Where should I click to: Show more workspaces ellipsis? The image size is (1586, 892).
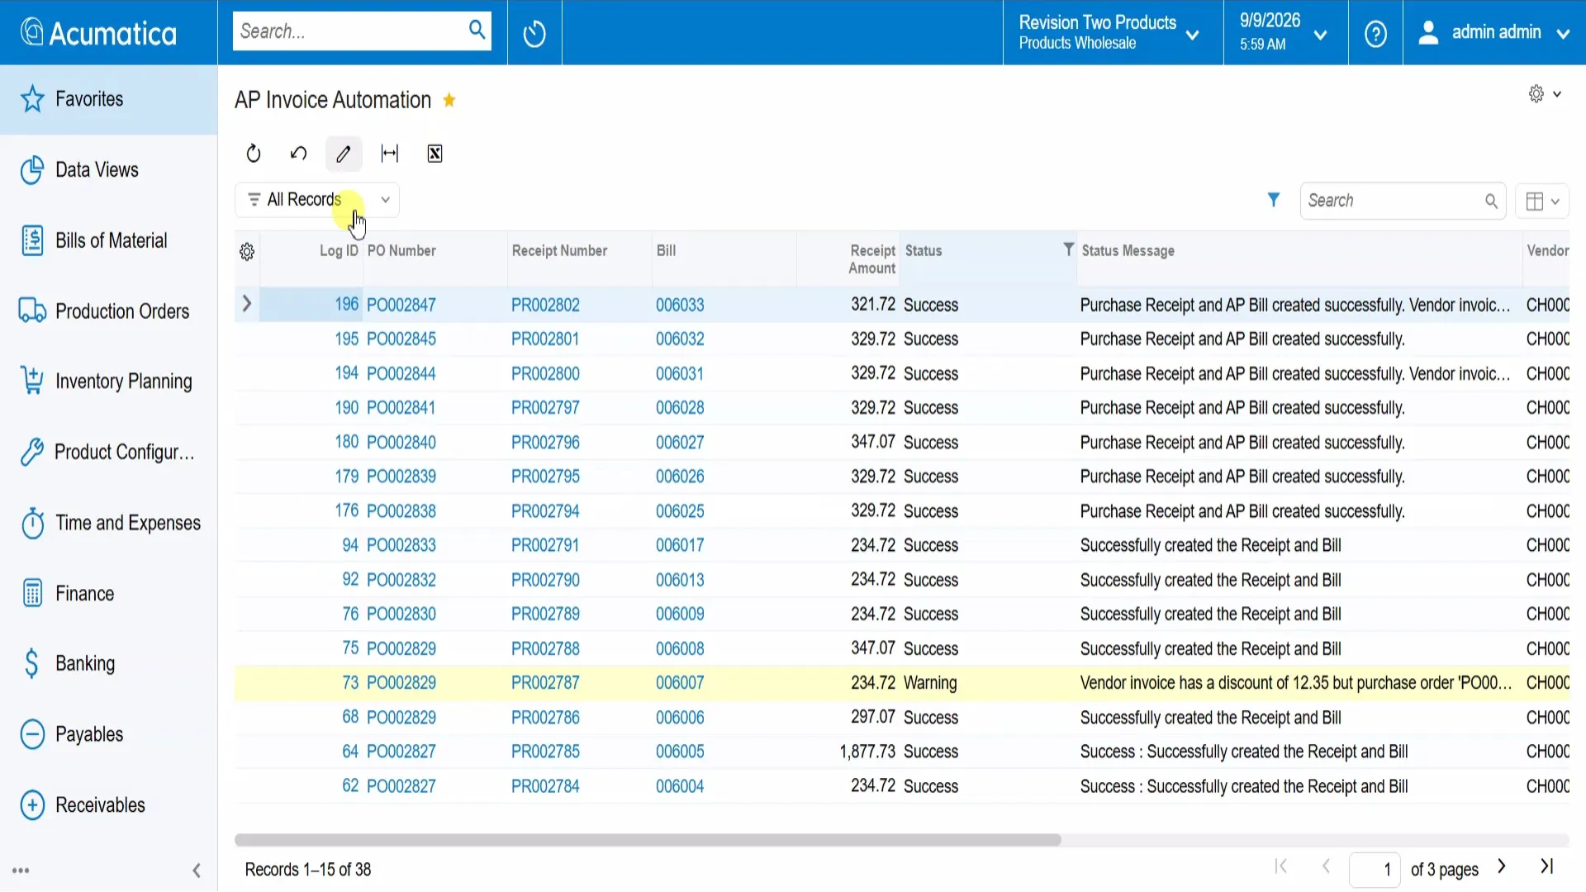21,871
